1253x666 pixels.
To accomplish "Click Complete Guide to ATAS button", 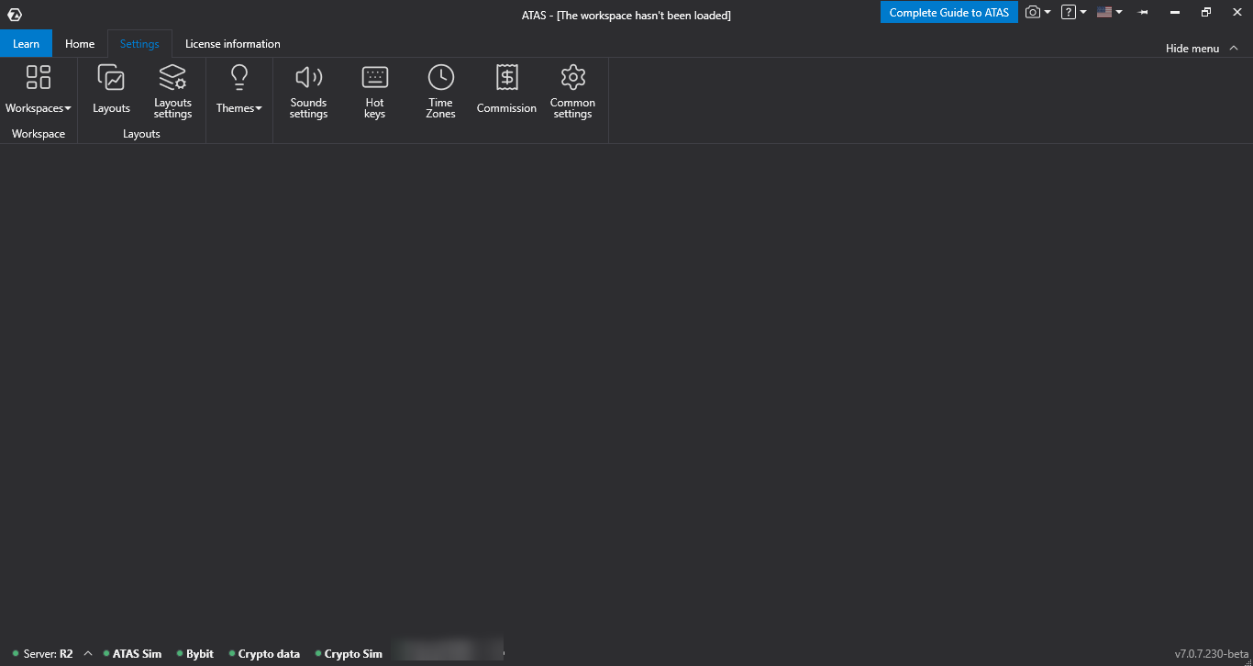I will click(x=949, y=13).
